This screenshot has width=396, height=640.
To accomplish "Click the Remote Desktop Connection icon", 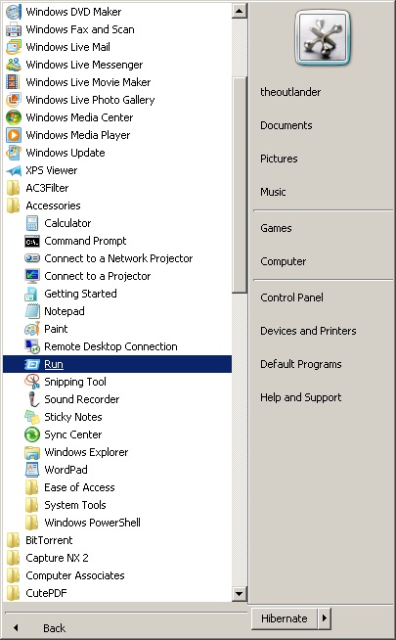I will [x=32, y=346].
